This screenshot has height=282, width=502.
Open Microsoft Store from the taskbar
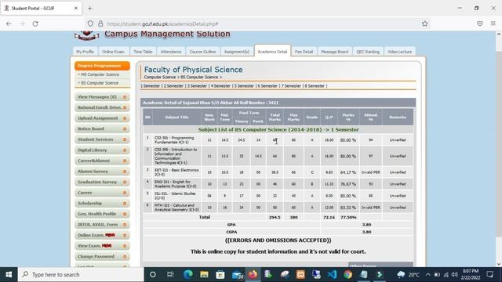(x=220, y=274)
